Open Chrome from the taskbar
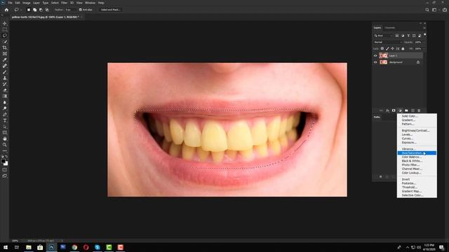The width and height of the screenshot is (449, 252). pyautogui.click(x=74, y=247)
